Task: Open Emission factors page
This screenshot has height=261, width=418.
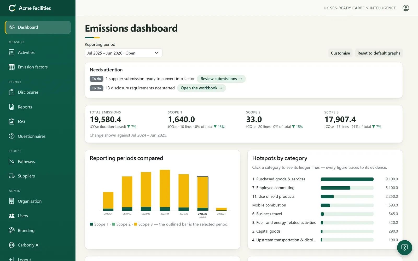Action: coord(38,67)
